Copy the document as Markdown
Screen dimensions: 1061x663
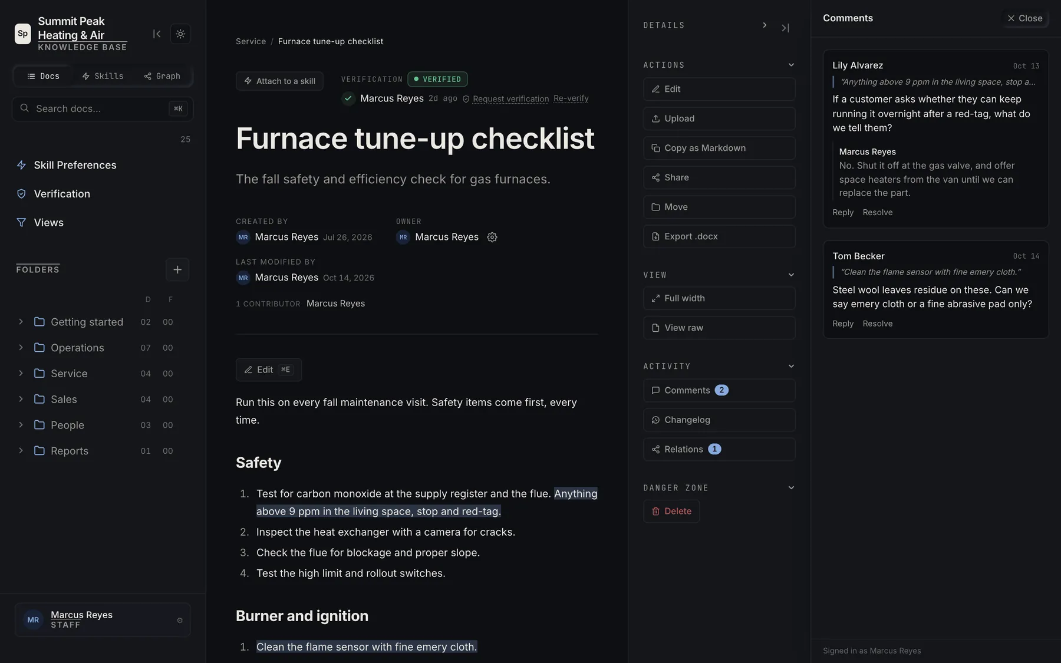coord(719,148)
